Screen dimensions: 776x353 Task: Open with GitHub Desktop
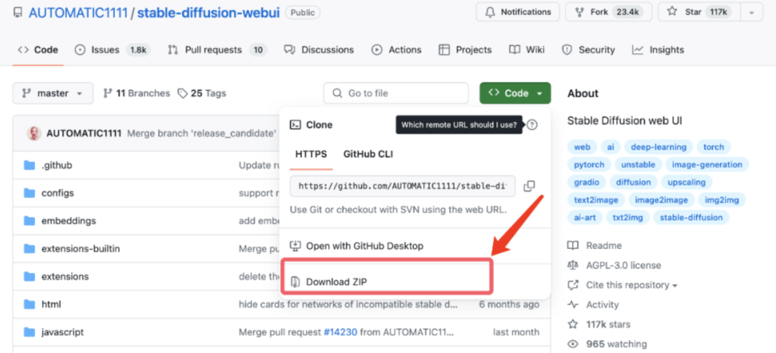364,245
